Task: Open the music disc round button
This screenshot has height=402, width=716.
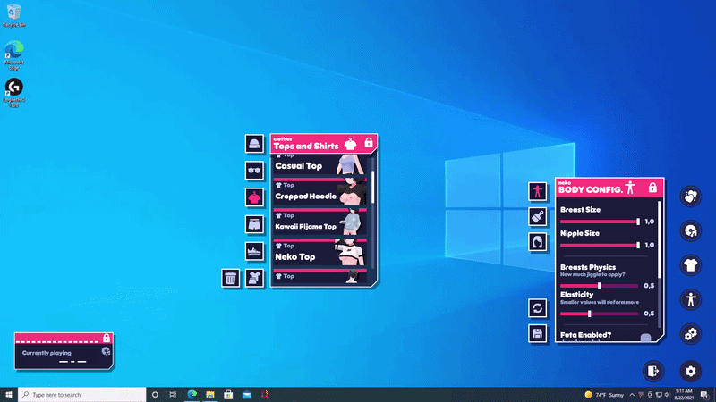Action: pos(690,230)
